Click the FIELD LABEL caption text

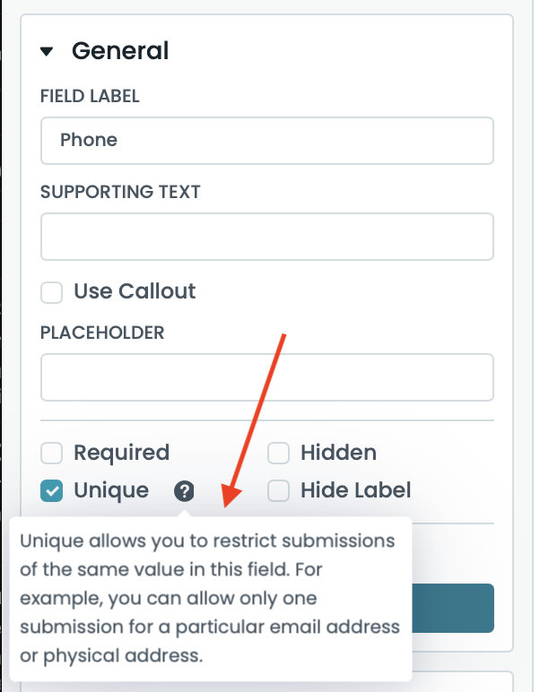click(90, 97)
